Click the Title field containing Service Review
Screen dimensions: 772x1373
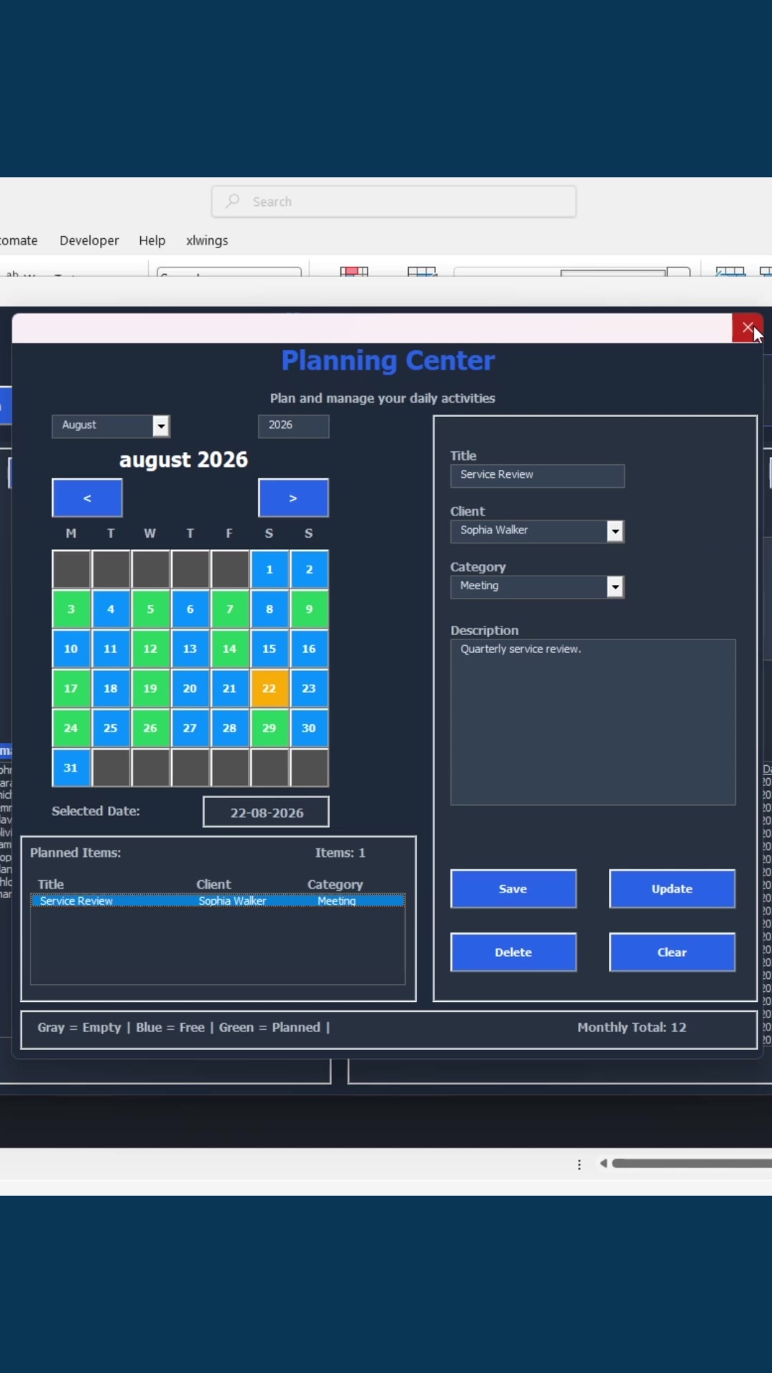(x=538, y=476)
